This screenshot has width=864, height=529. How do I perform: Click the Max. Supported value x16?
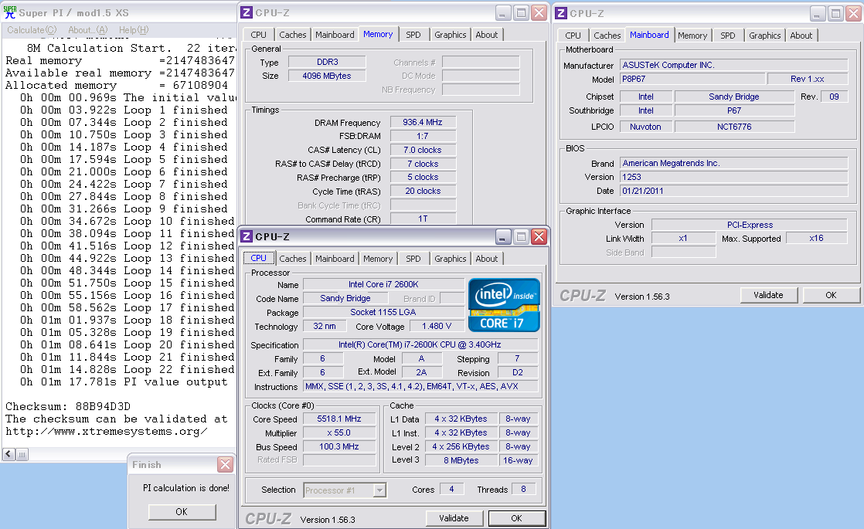click(817, 239)
